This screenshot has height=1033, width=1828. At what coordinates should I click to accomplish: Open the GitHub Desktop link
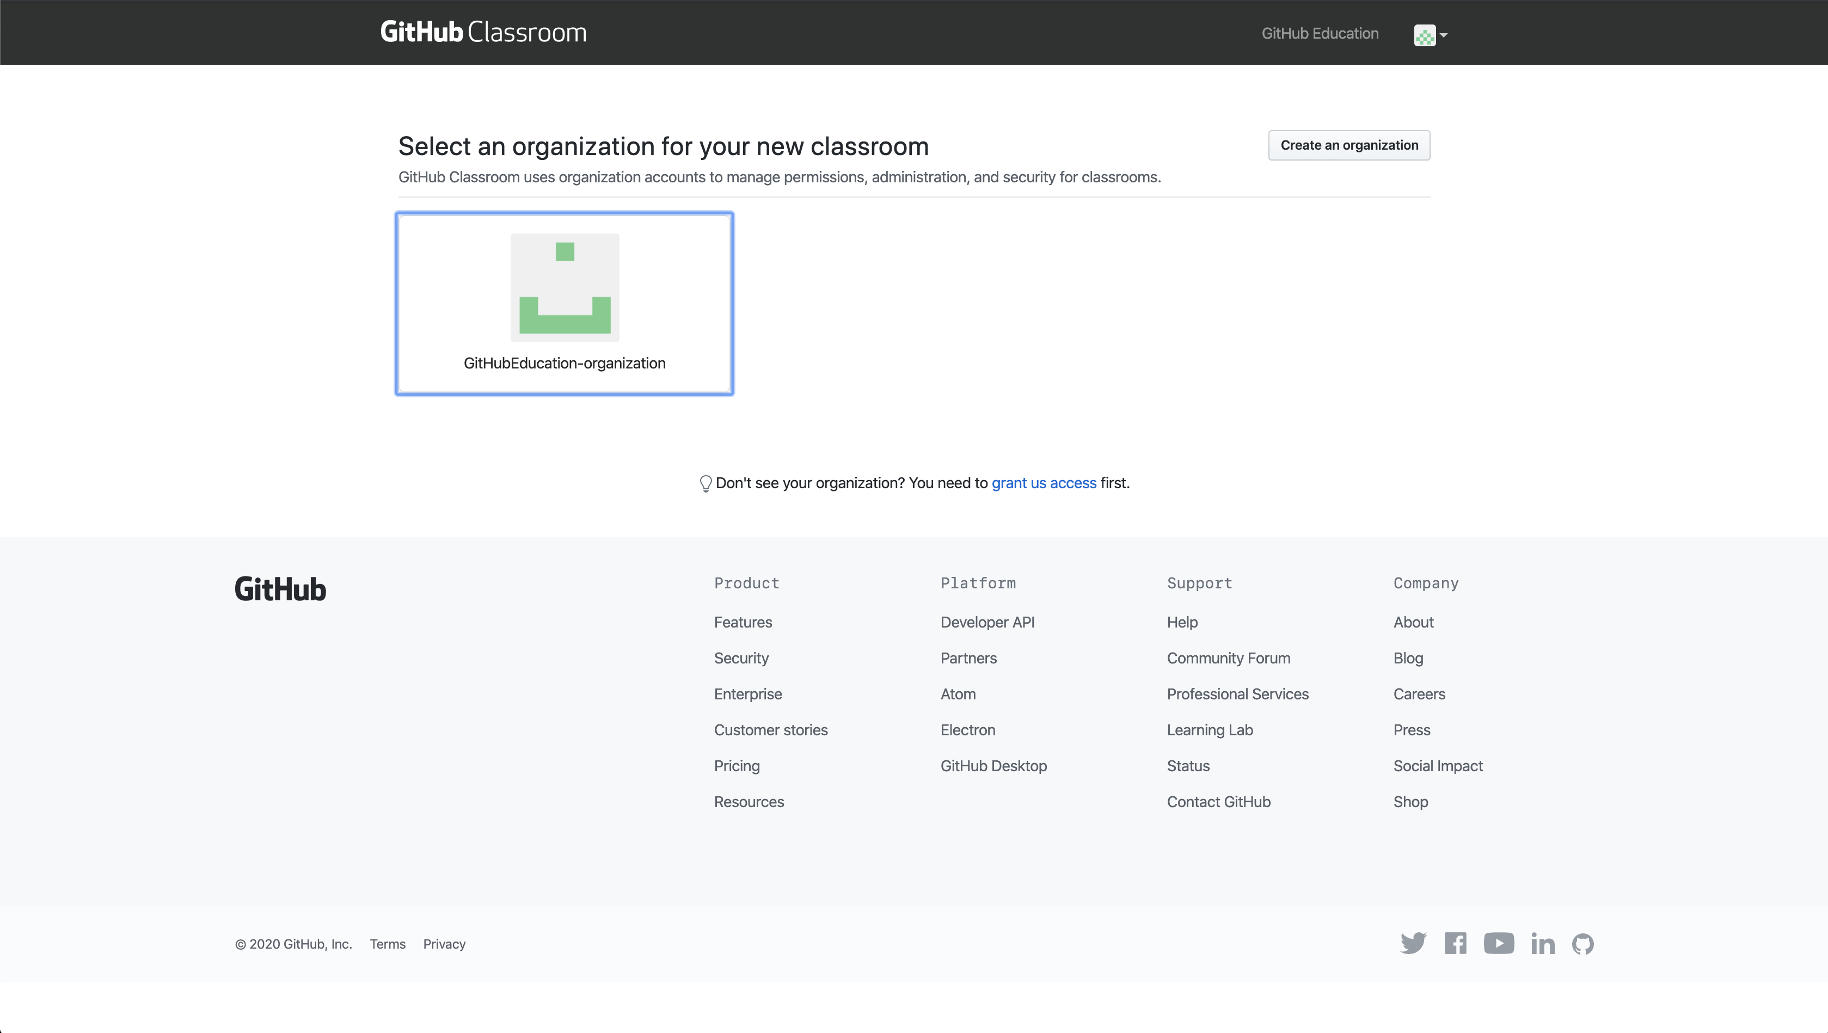993,766
